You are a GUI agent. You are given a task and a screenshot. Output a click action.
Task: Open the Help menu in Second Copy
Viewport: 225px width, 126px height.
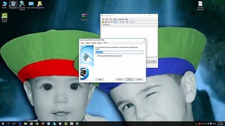coord(126,19)
